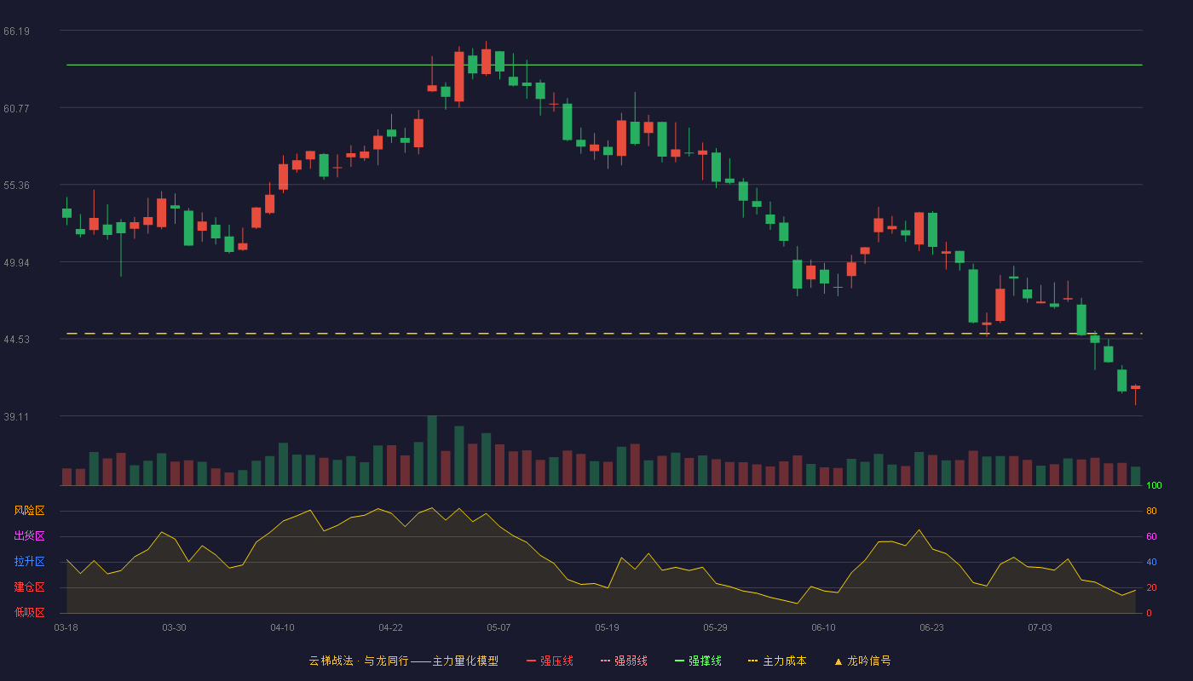1193x681 pixels.
Task: Click the red 20 indicator scale value
Action: coord(1151,587)
